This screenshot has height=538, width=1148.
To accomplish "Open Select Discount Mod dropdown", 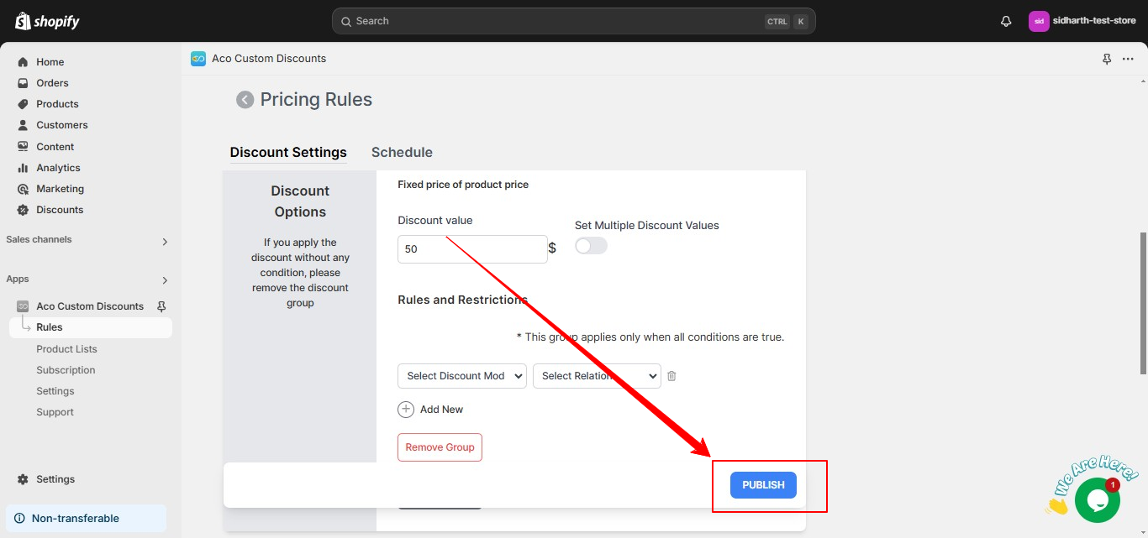I will (462, 376).
